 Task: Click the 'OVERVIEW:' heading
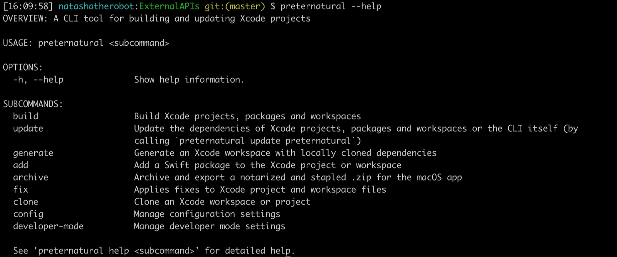tap(25, 19)
